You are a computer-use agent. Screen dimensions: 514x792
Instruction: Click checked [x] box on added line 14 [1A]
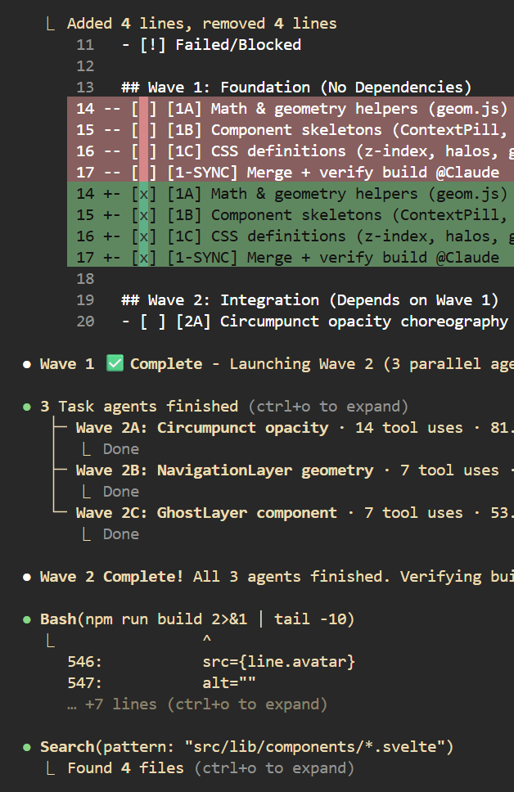coord(143,193)
